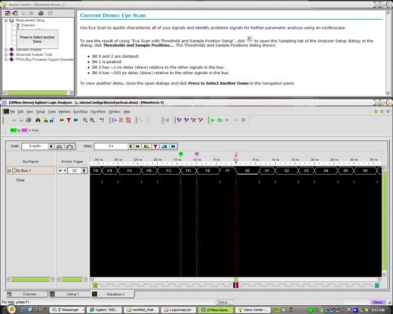Click the Firefox taskbar quick-launch icon
393x314 pixels.
click(38, 310)
